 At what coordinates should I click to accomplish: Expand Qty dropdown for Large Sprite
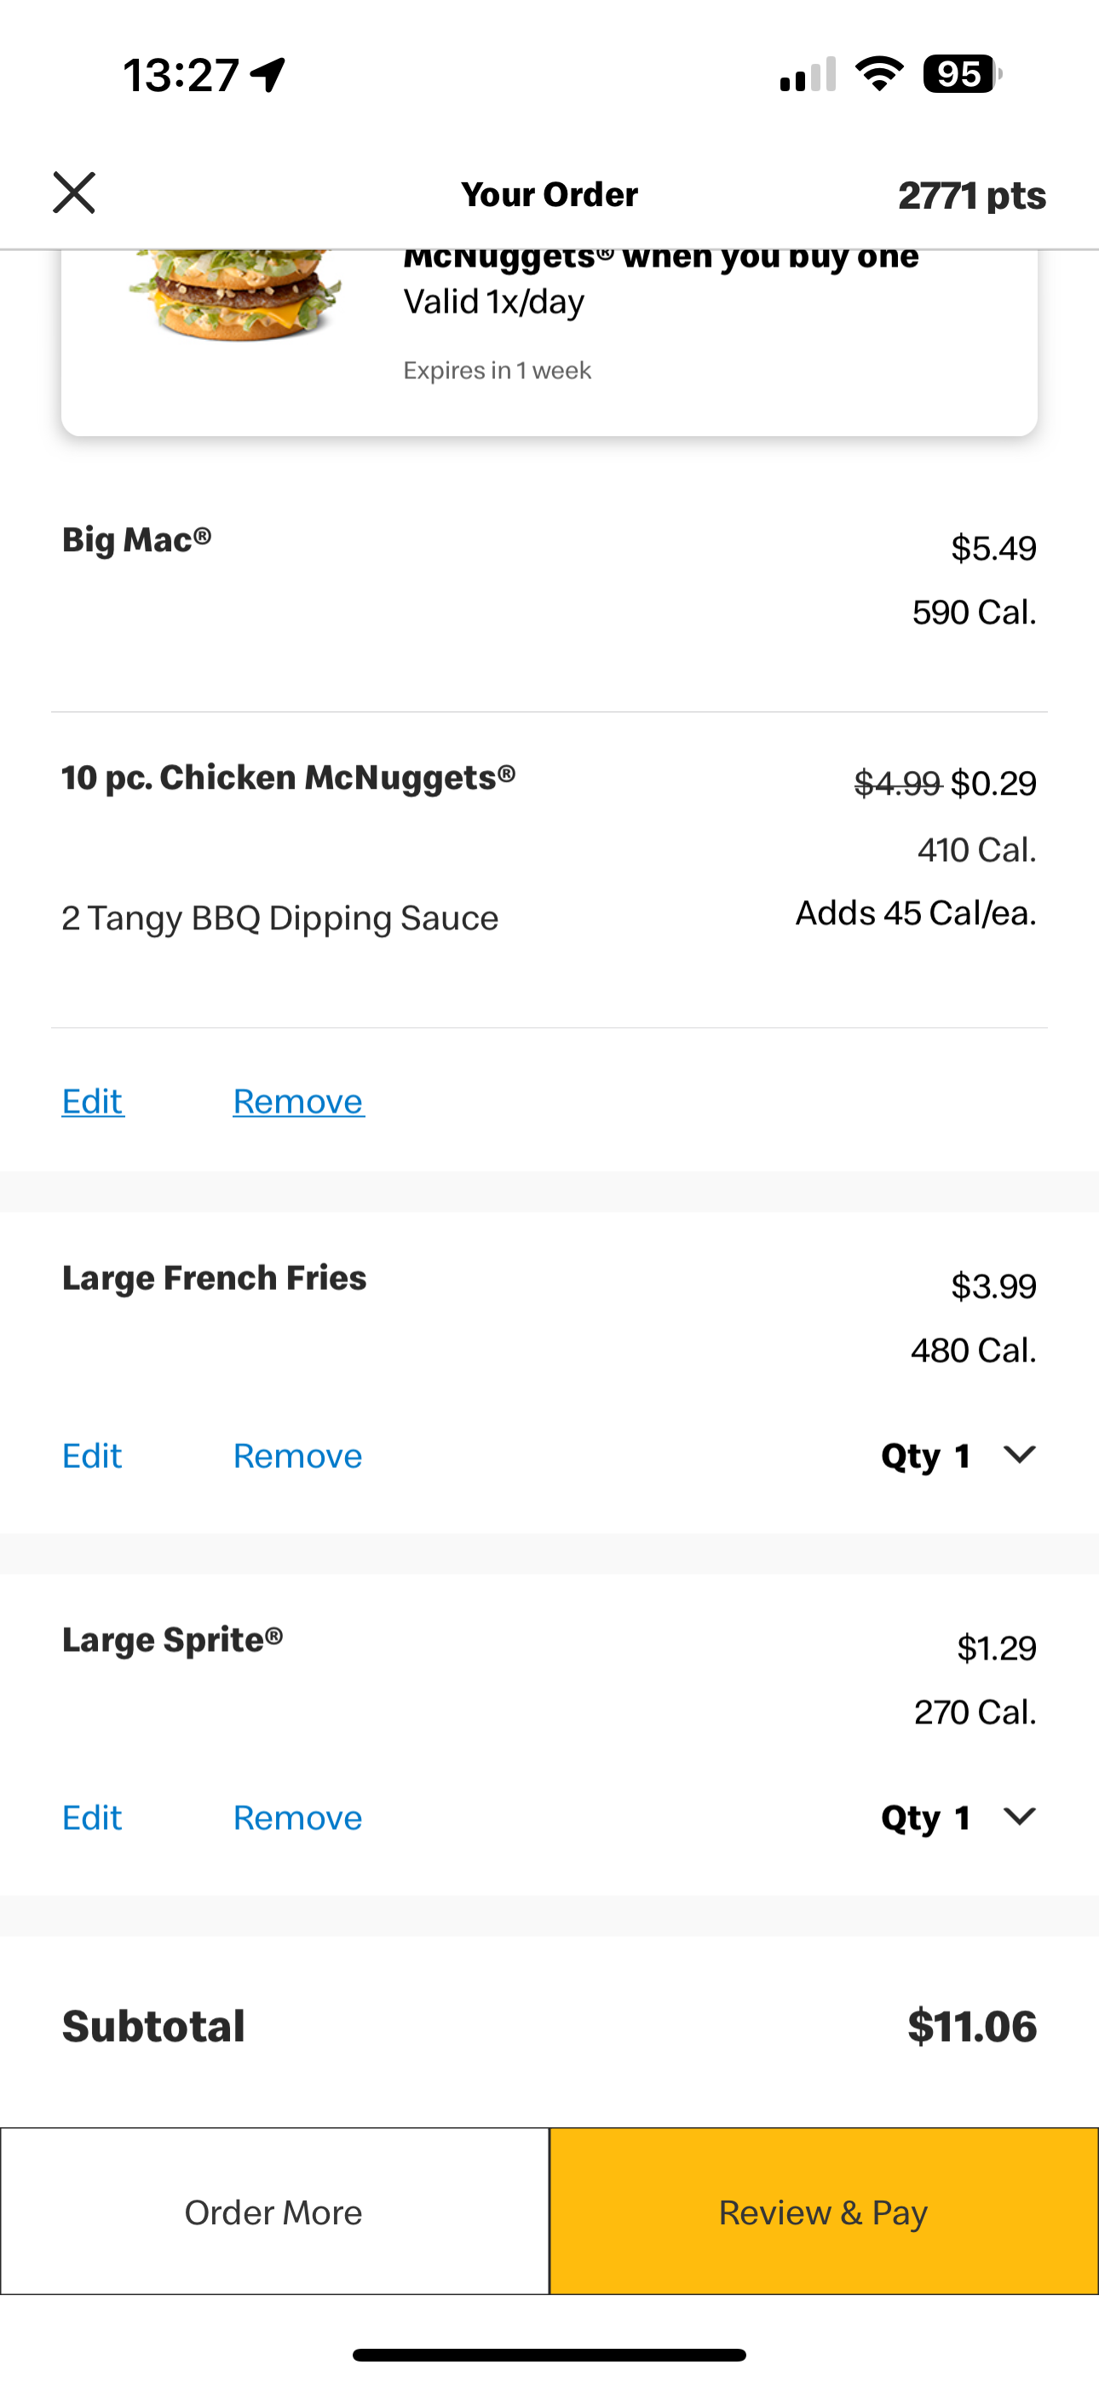point(958,1817)
